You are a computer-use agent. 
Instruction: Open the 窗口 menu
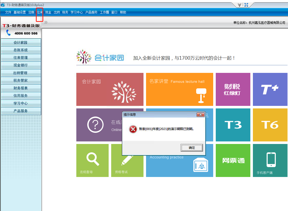[x=114, y=12]
